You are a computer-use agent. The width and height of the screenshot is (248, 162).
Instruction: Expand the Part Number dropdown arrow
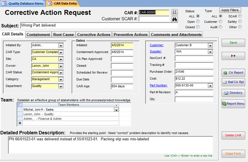[210, 86]
